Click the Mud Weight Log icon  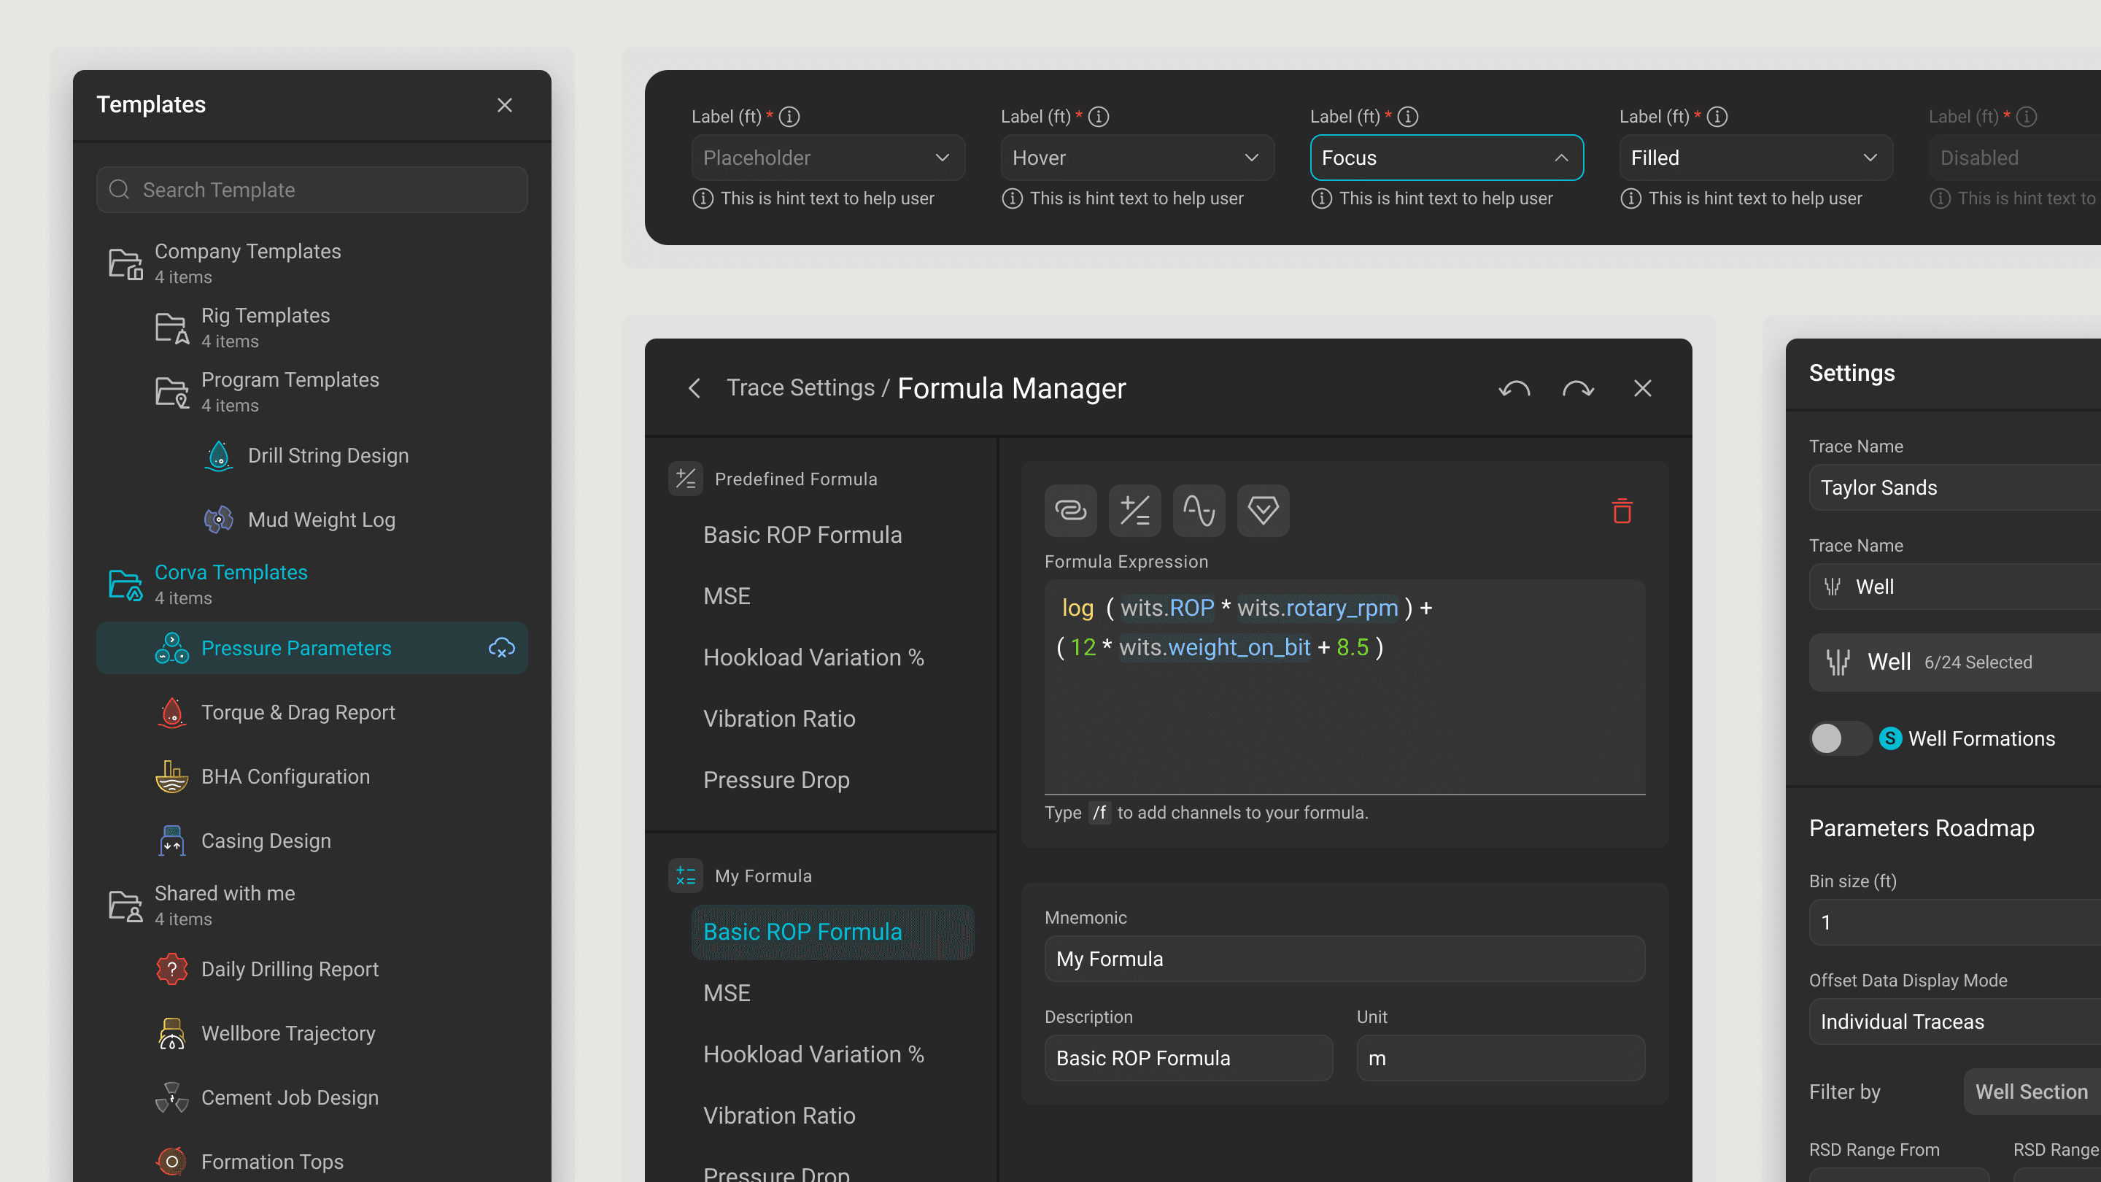coord(219,519)
